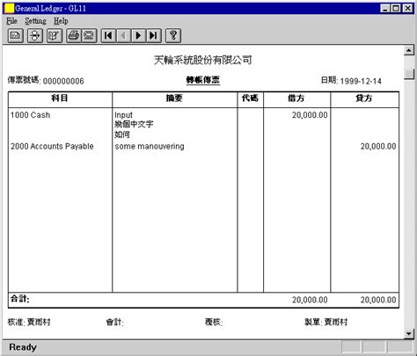417x356 pixels.
Task: Click the 科目 column header
Action: pos(60,98)
